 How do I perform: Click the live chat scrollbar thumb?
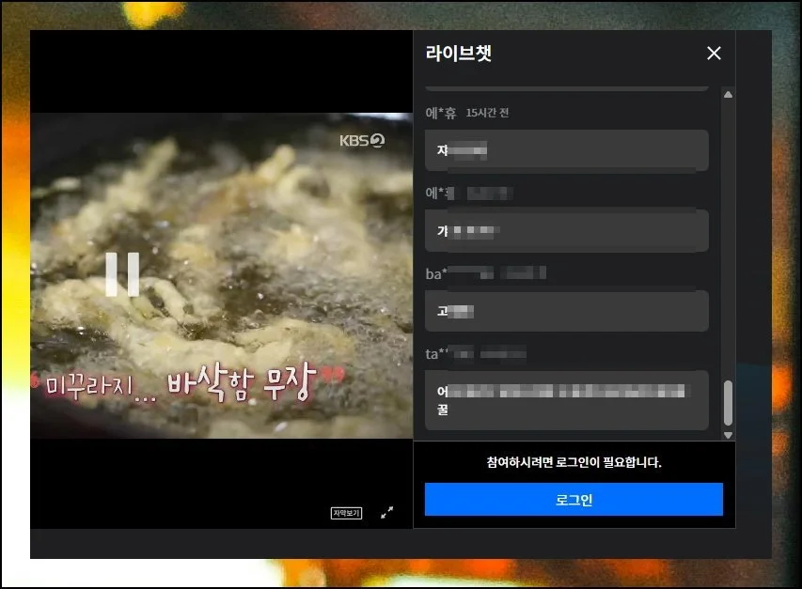[727, 403]
